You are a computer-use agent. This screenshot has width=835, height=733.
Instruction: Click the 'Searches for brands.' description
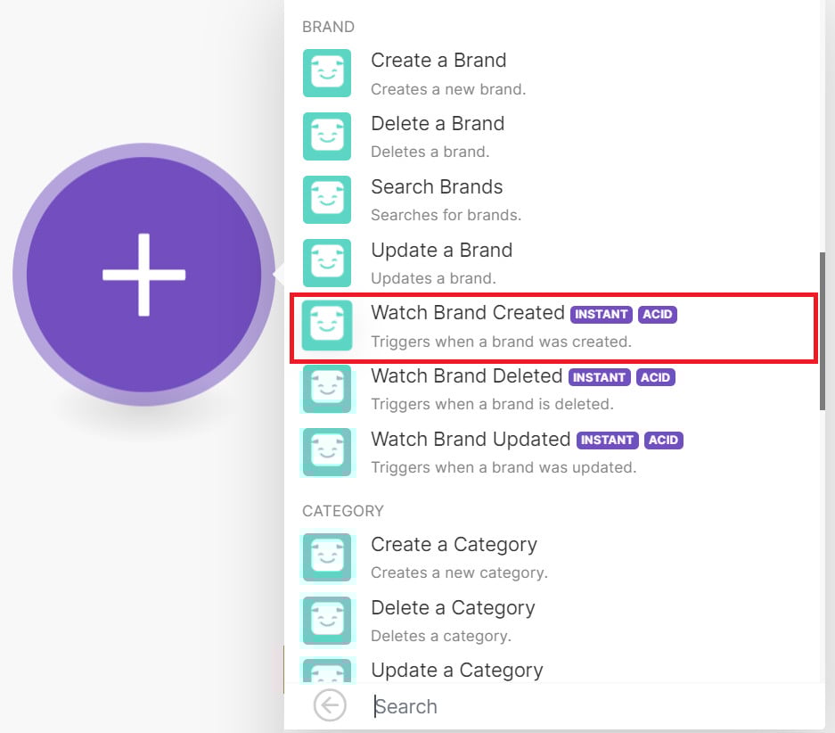point(446,215)
